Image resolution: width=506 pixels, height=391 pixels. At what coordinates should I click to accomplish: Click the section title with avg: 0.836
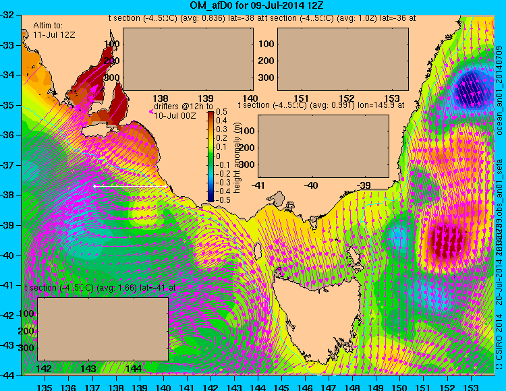[x=186, y=18]
